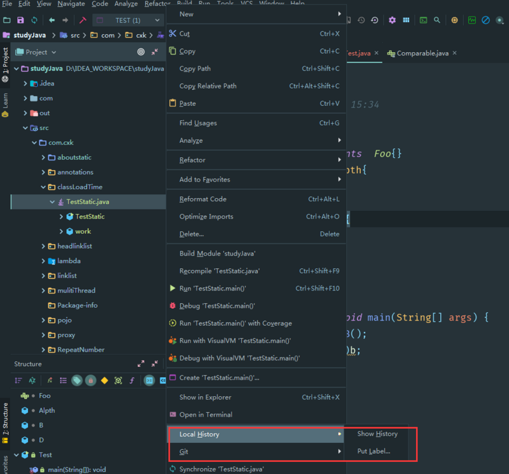509x474 pixels.
Task: Open the Local History submenu
Action: (x=256, y=434)
